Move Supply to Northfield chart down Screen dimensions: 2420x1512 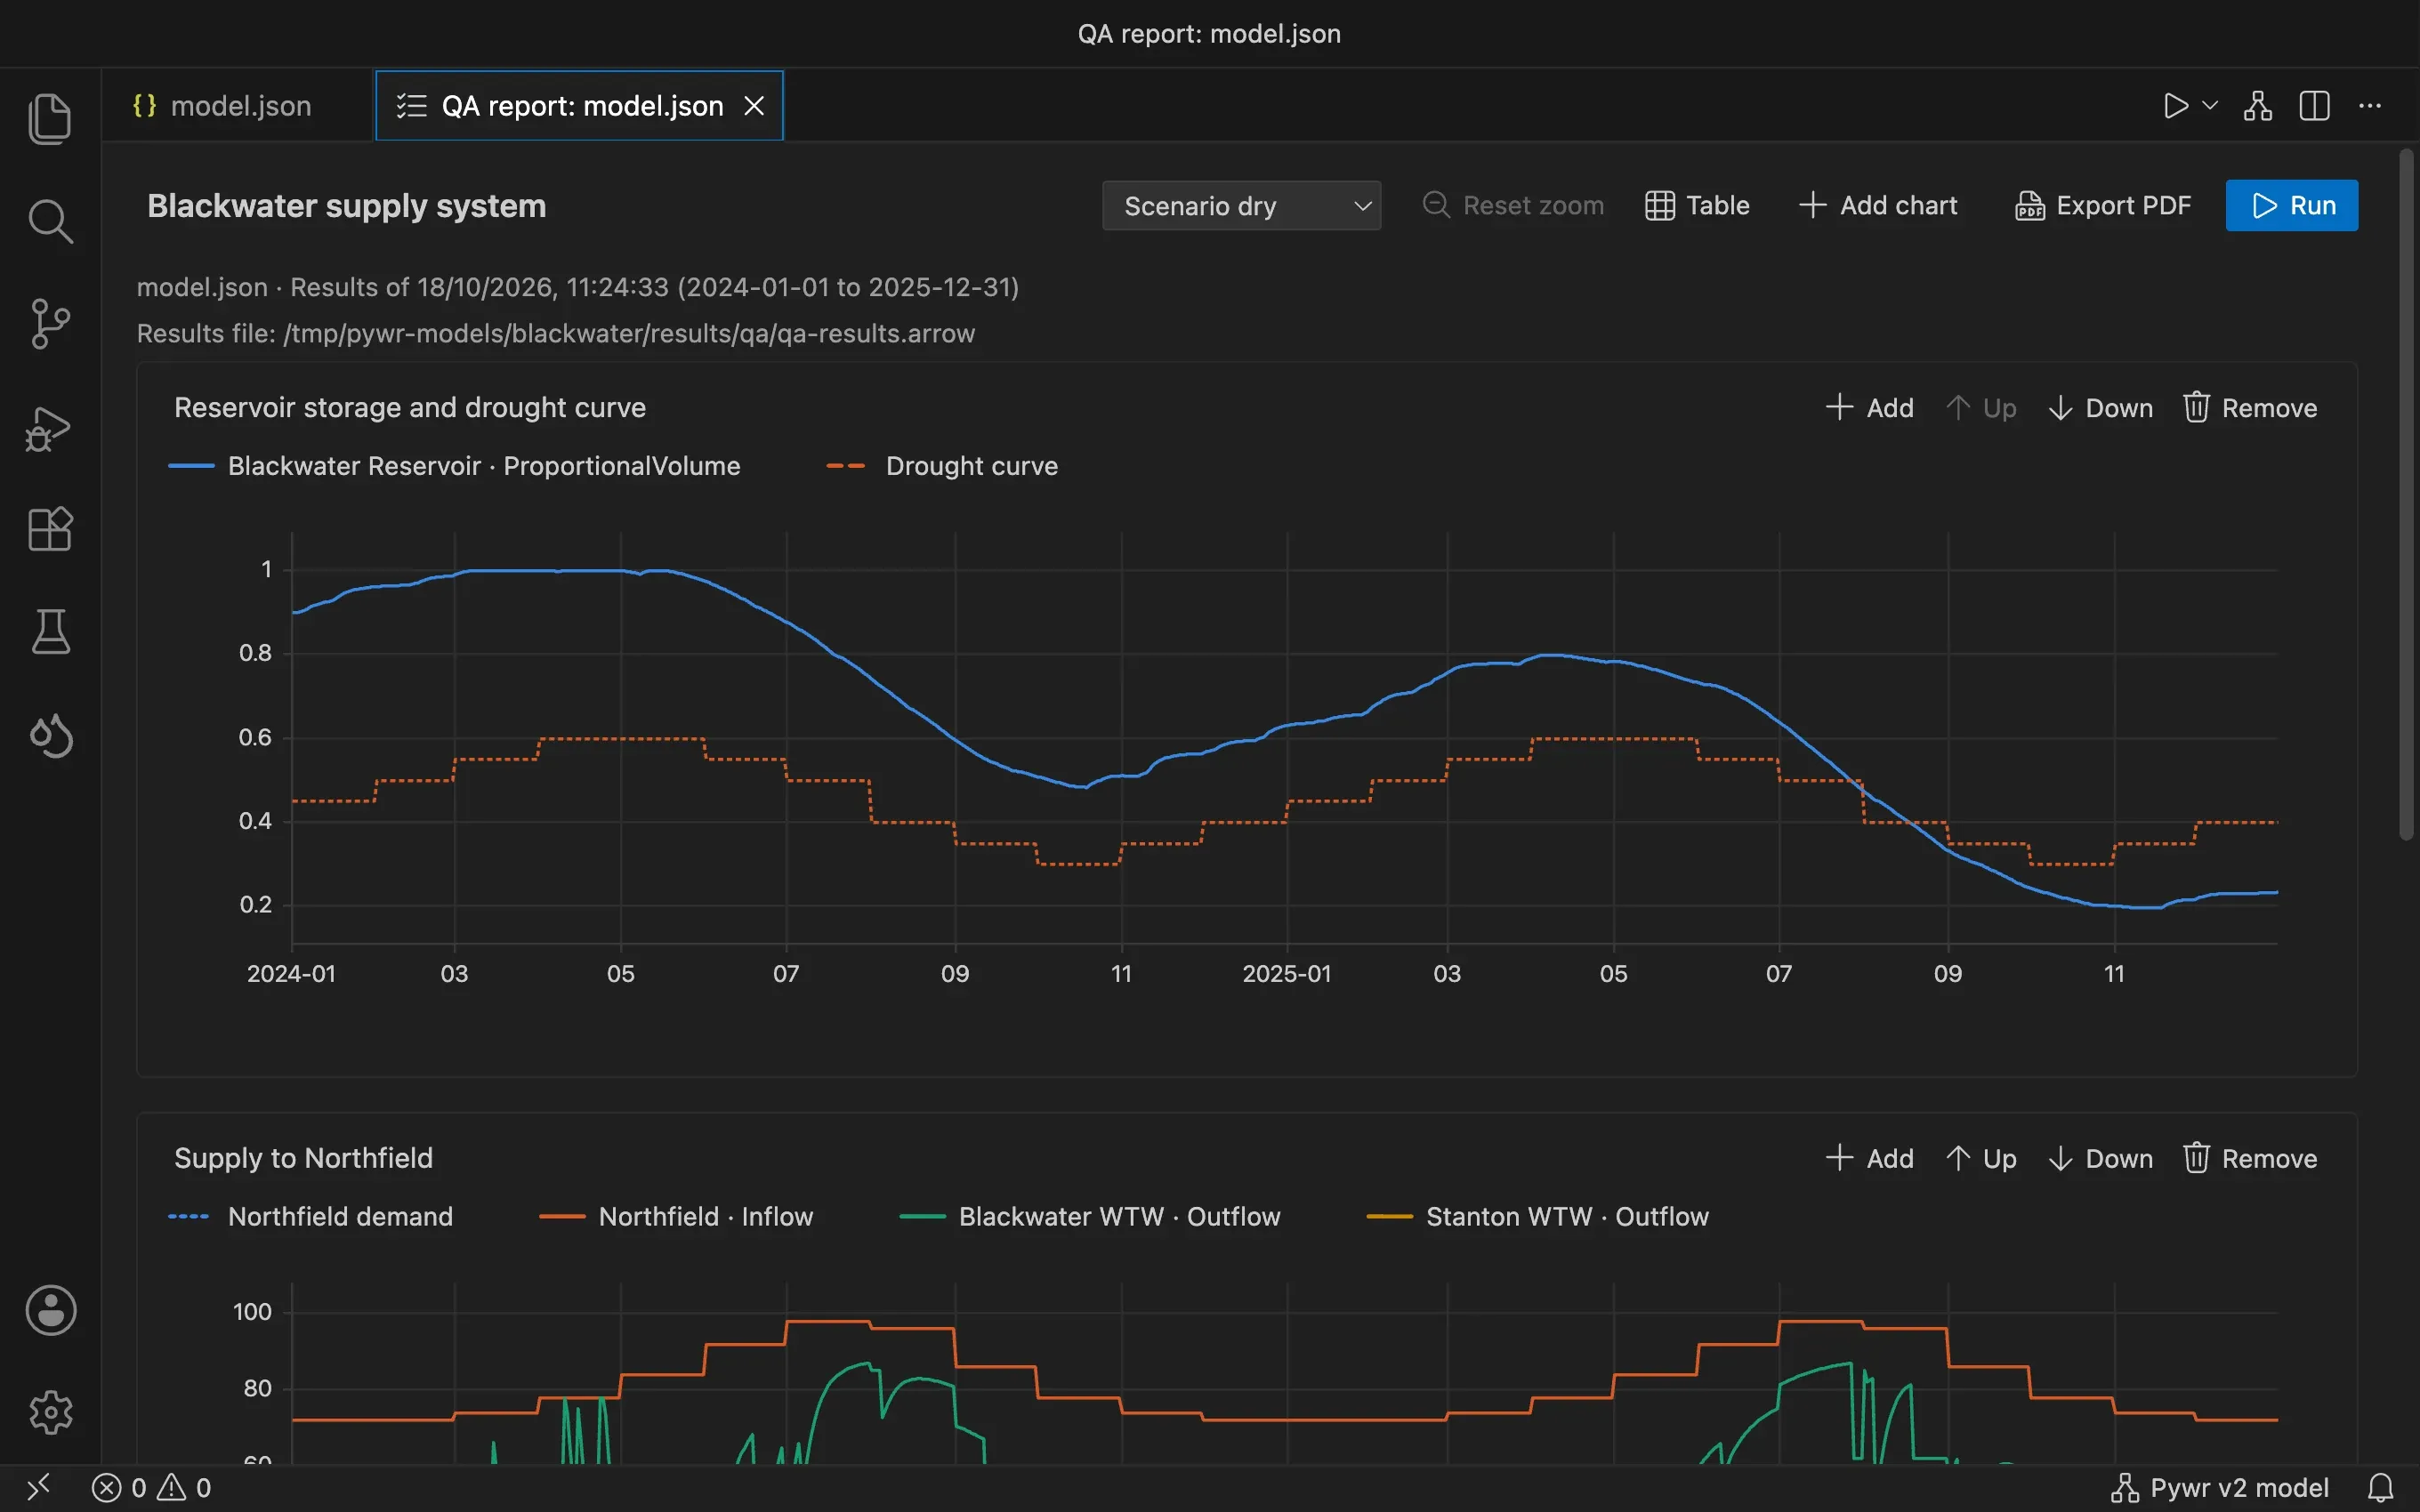2100,1158
